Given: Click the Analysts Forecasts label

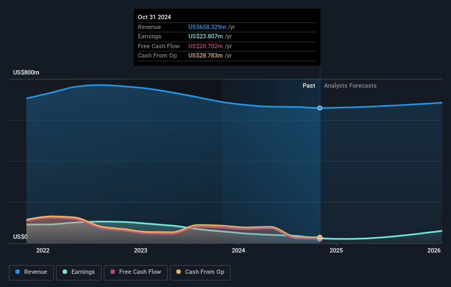Looking at the screenshot, I should click(x=350, y=85).
